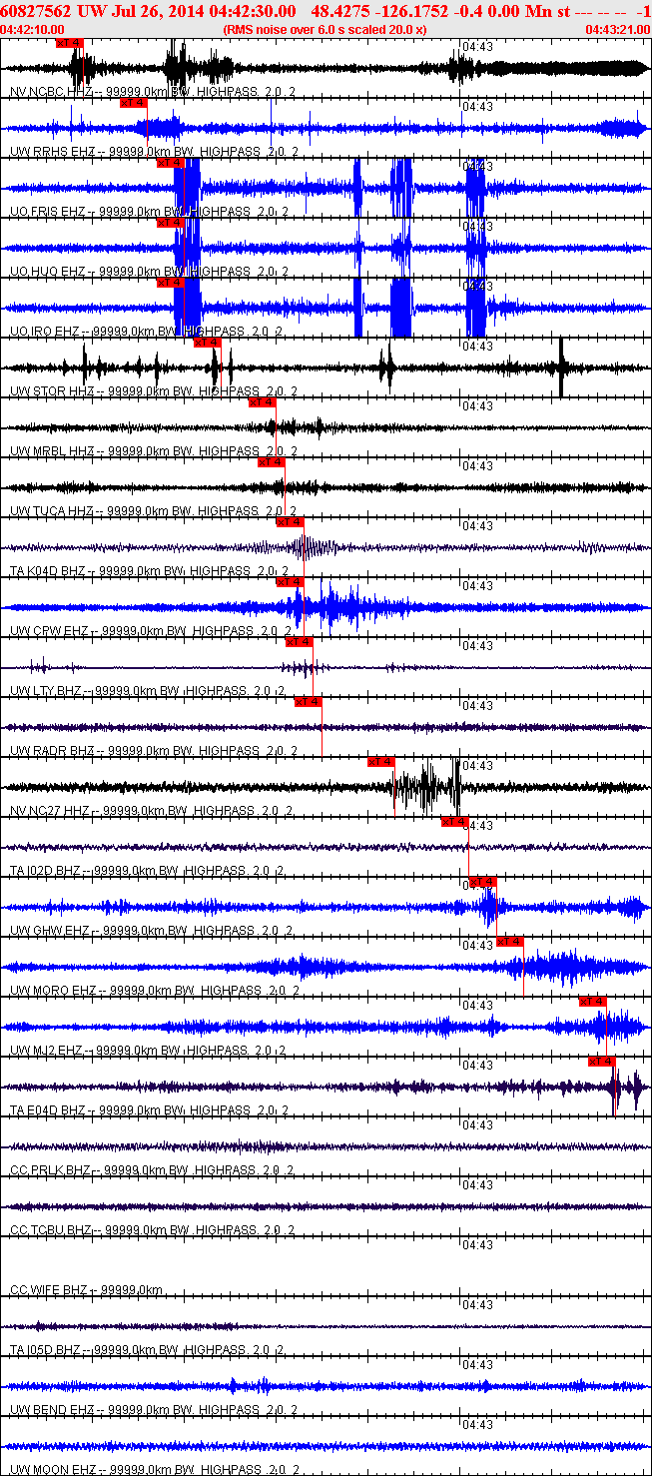Click the red pick marker on K04D trace

(290, 522)
